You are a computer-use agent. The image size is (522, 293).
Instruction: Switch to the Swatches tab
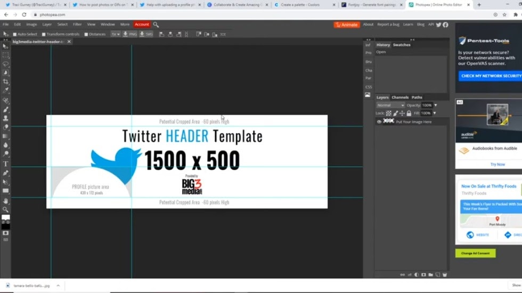pos(402,45)
